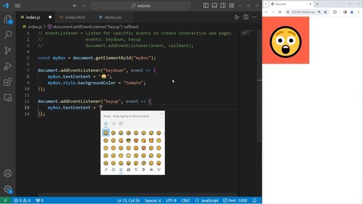Image resolution: width=363 pixels, height=204 pixels.
Task: Open emoji search category
Action: coord(106,170)
